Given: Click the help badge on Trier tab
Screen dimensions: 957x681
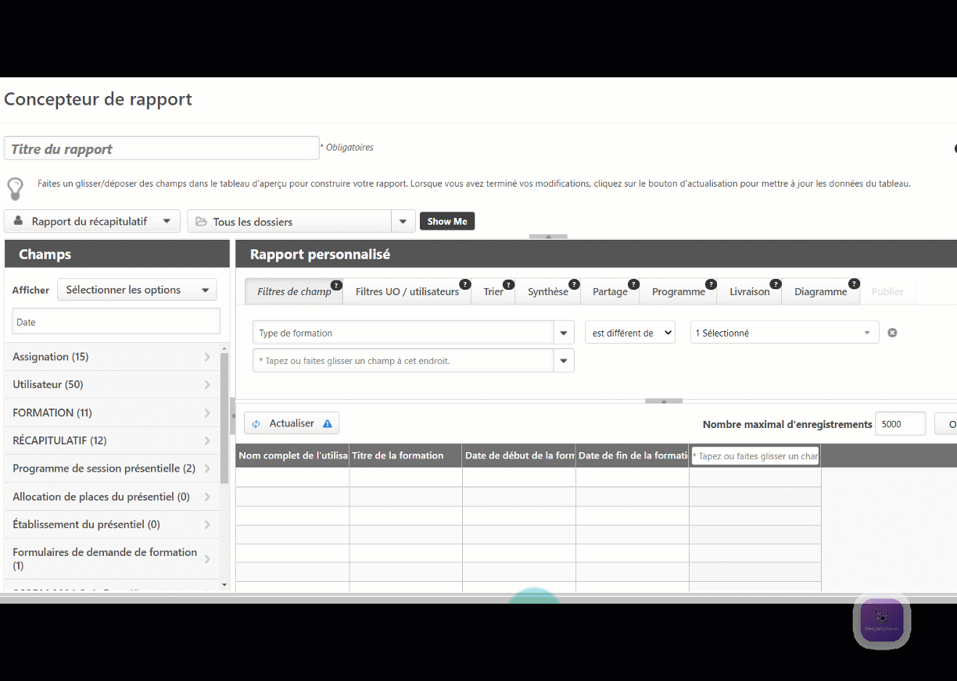Looking at the screenshot, I should coord(508,285).
